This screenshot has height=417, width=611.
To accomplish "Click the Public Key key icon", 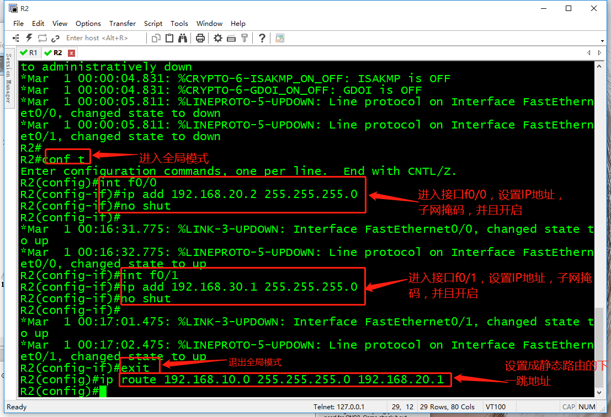I will [245, 38].
